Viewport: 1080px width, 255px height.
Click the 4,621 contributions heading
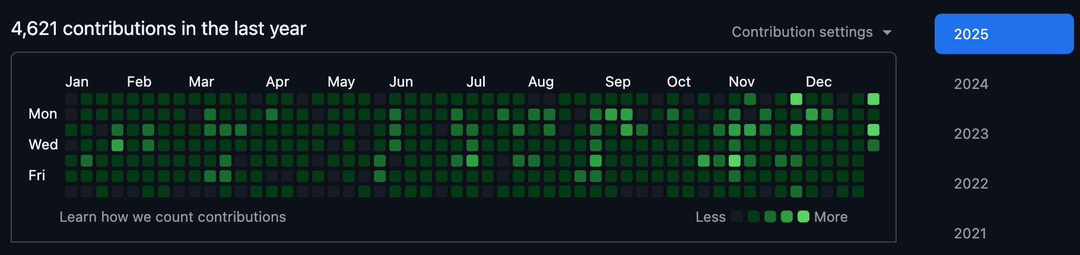(158, 28)
